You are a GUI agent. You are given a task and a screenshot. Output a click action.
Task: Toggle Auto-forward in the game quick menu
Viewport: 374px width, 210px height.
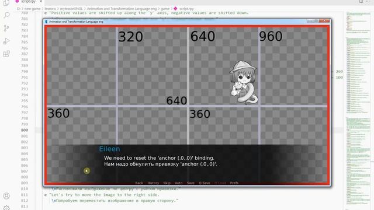[x=178, y=183]
